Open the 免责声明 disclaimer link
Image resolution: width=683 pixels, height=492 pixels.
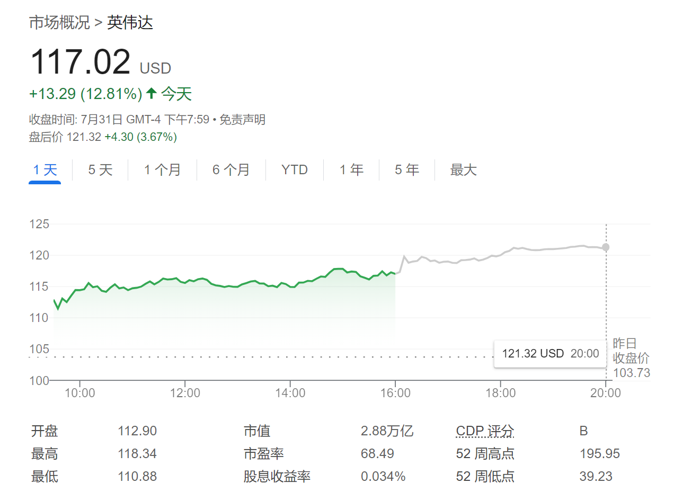241,120
